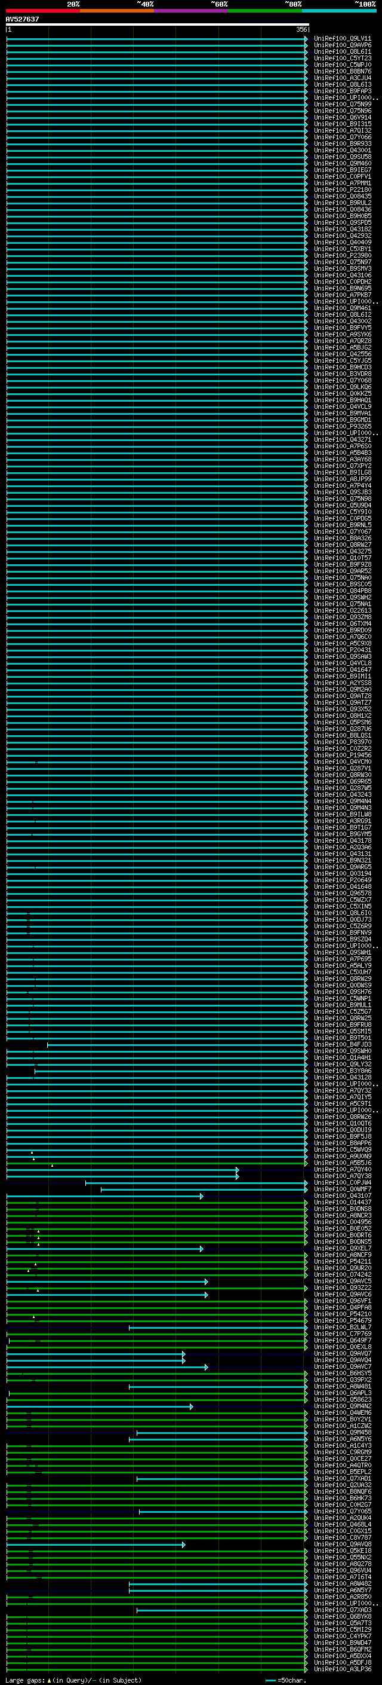Viewport: 382px width, 1685px height.
Task: Open hit UniRef100_C5YT23
Action: [343, 58]
